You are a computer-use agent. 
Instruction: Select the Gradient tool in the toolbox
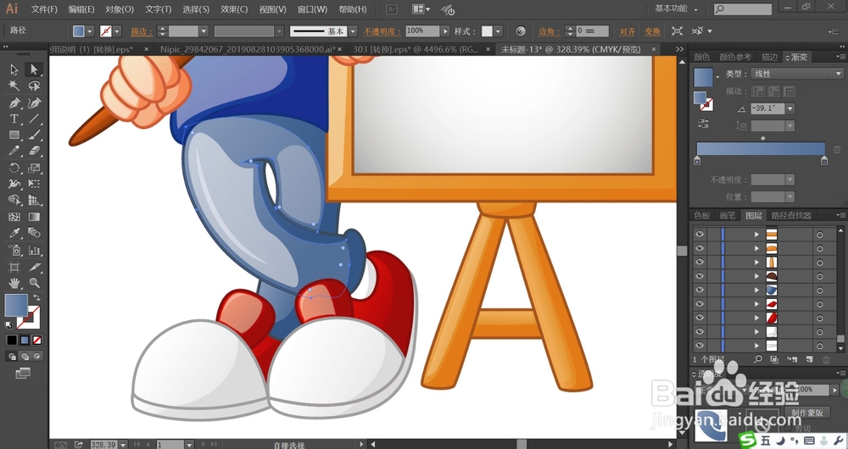[x=34, y=217]
